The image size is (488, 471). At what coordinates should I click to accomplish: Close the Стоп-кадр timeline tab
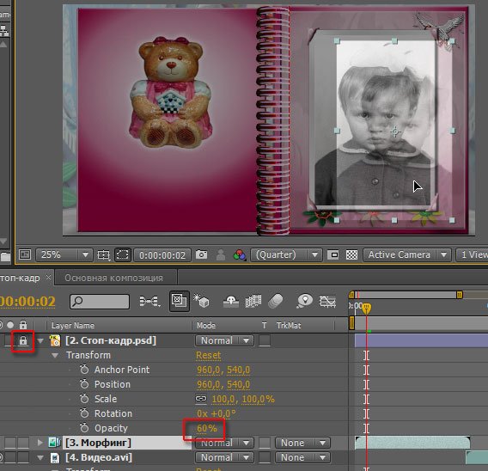(48, 277)
